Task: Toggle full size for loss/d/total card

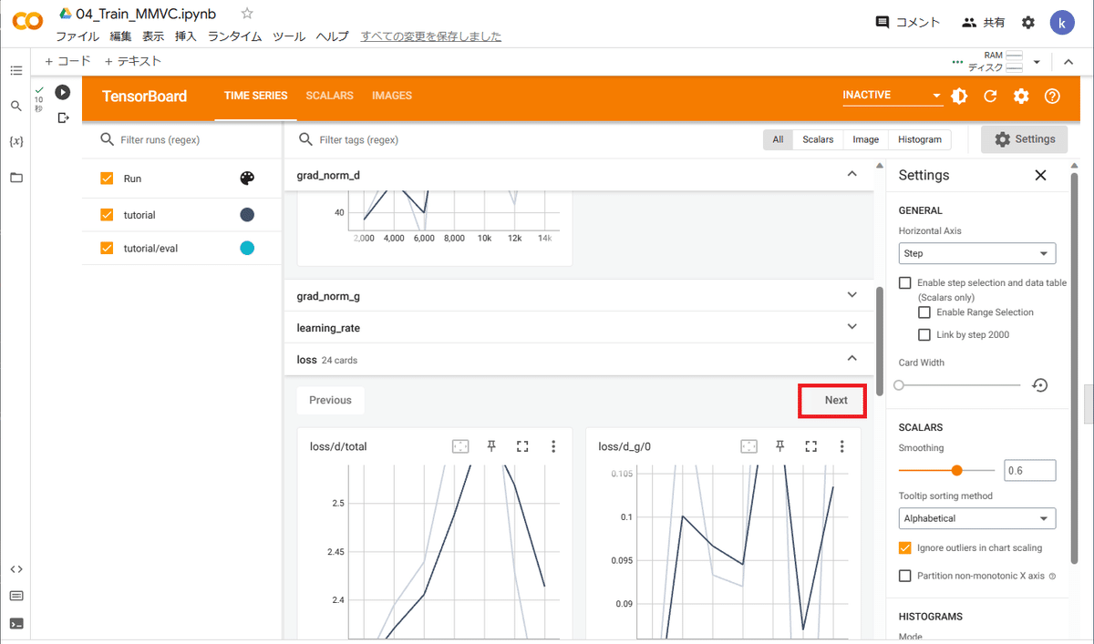Action: pos(522,446)
